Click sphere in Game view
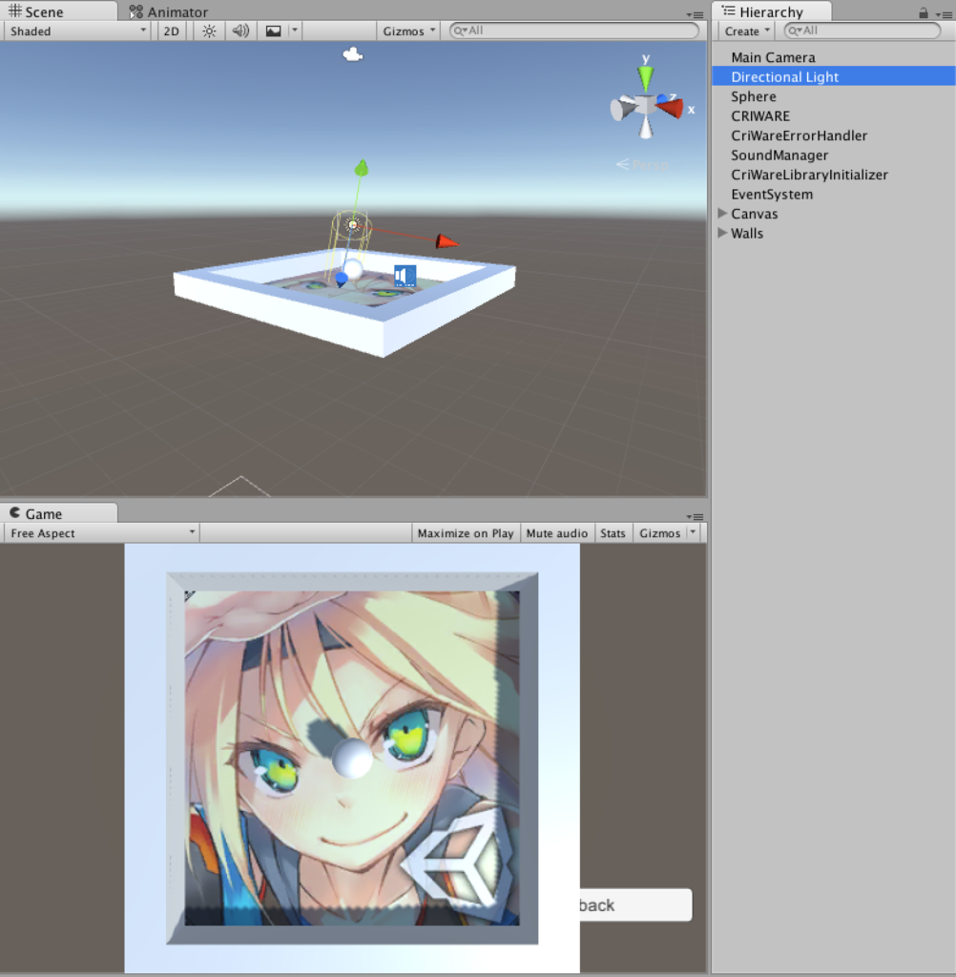Image resolution: width=956 pixels, height=977 pixels. [x=353, y=759]
